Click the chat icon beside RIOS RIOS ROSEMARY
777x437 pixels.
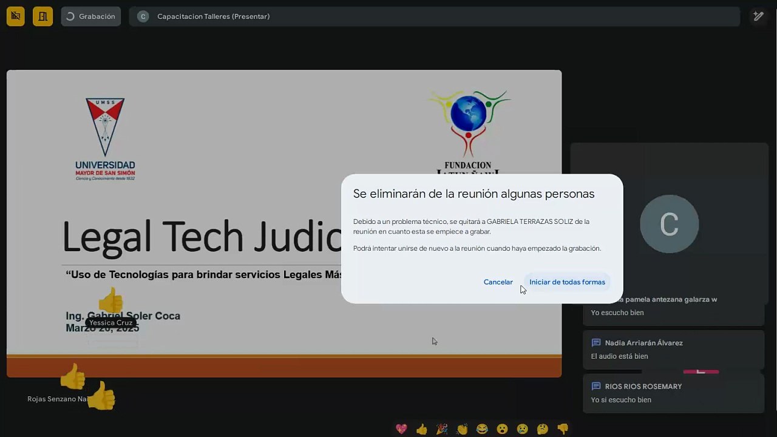click(x=596, y=387)
